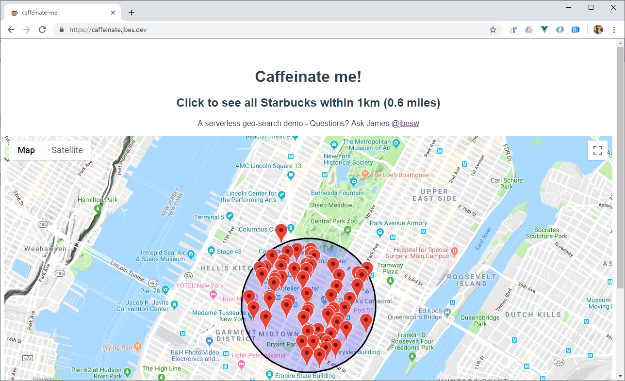
Task: Open the orange-ringed blue 'r' extension
Action: (x=513, y=30)
